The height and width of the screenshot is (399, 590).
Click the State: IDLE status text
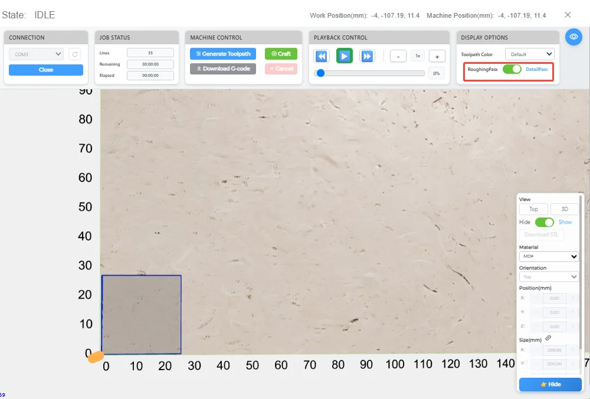click(x=28, y=15)
